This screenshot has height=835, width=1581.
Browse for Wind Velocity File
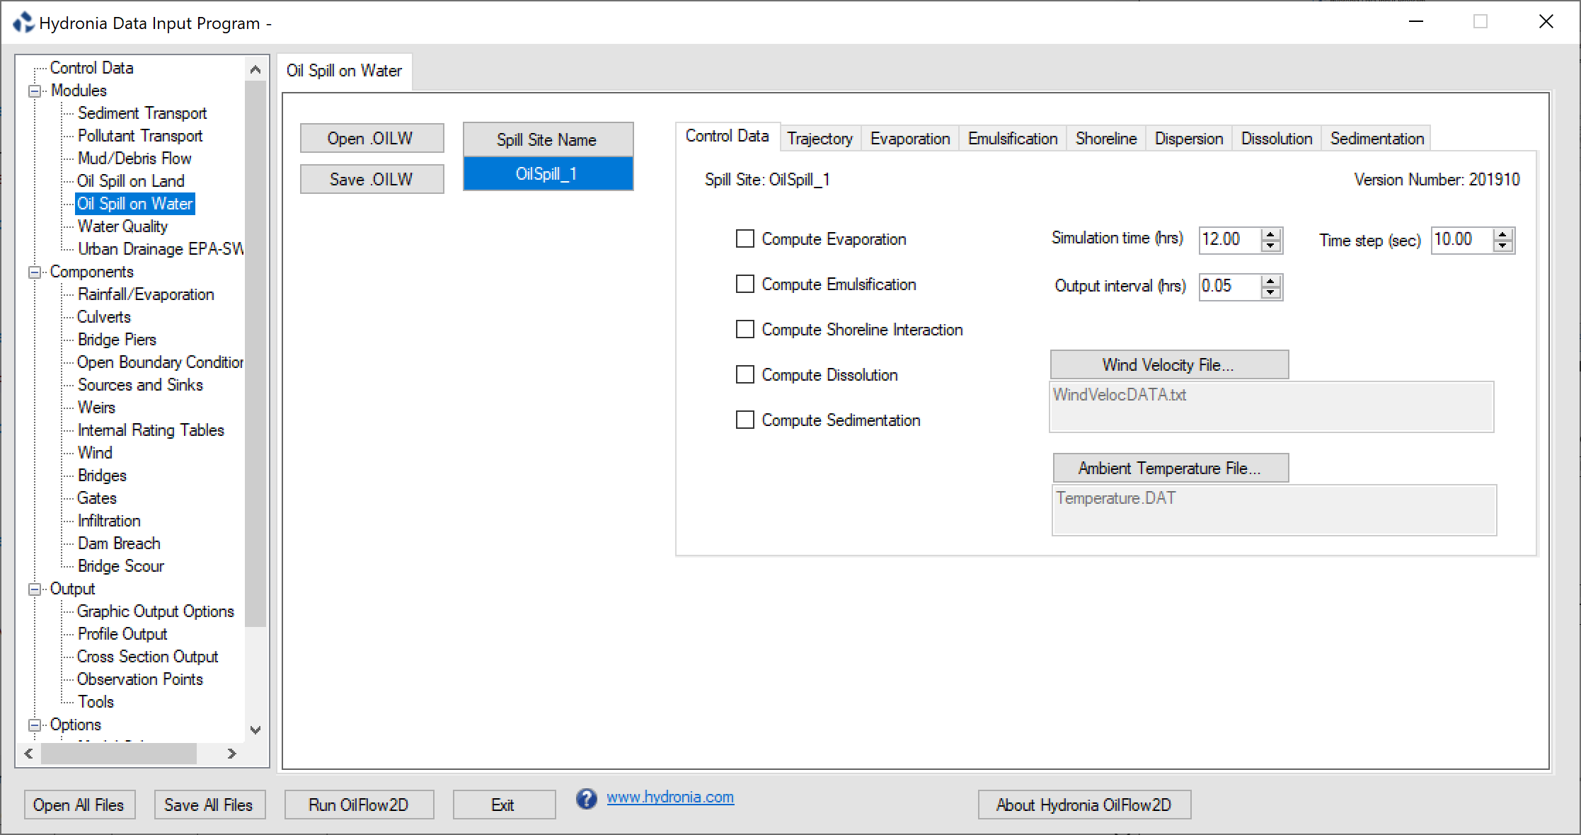1169,364
